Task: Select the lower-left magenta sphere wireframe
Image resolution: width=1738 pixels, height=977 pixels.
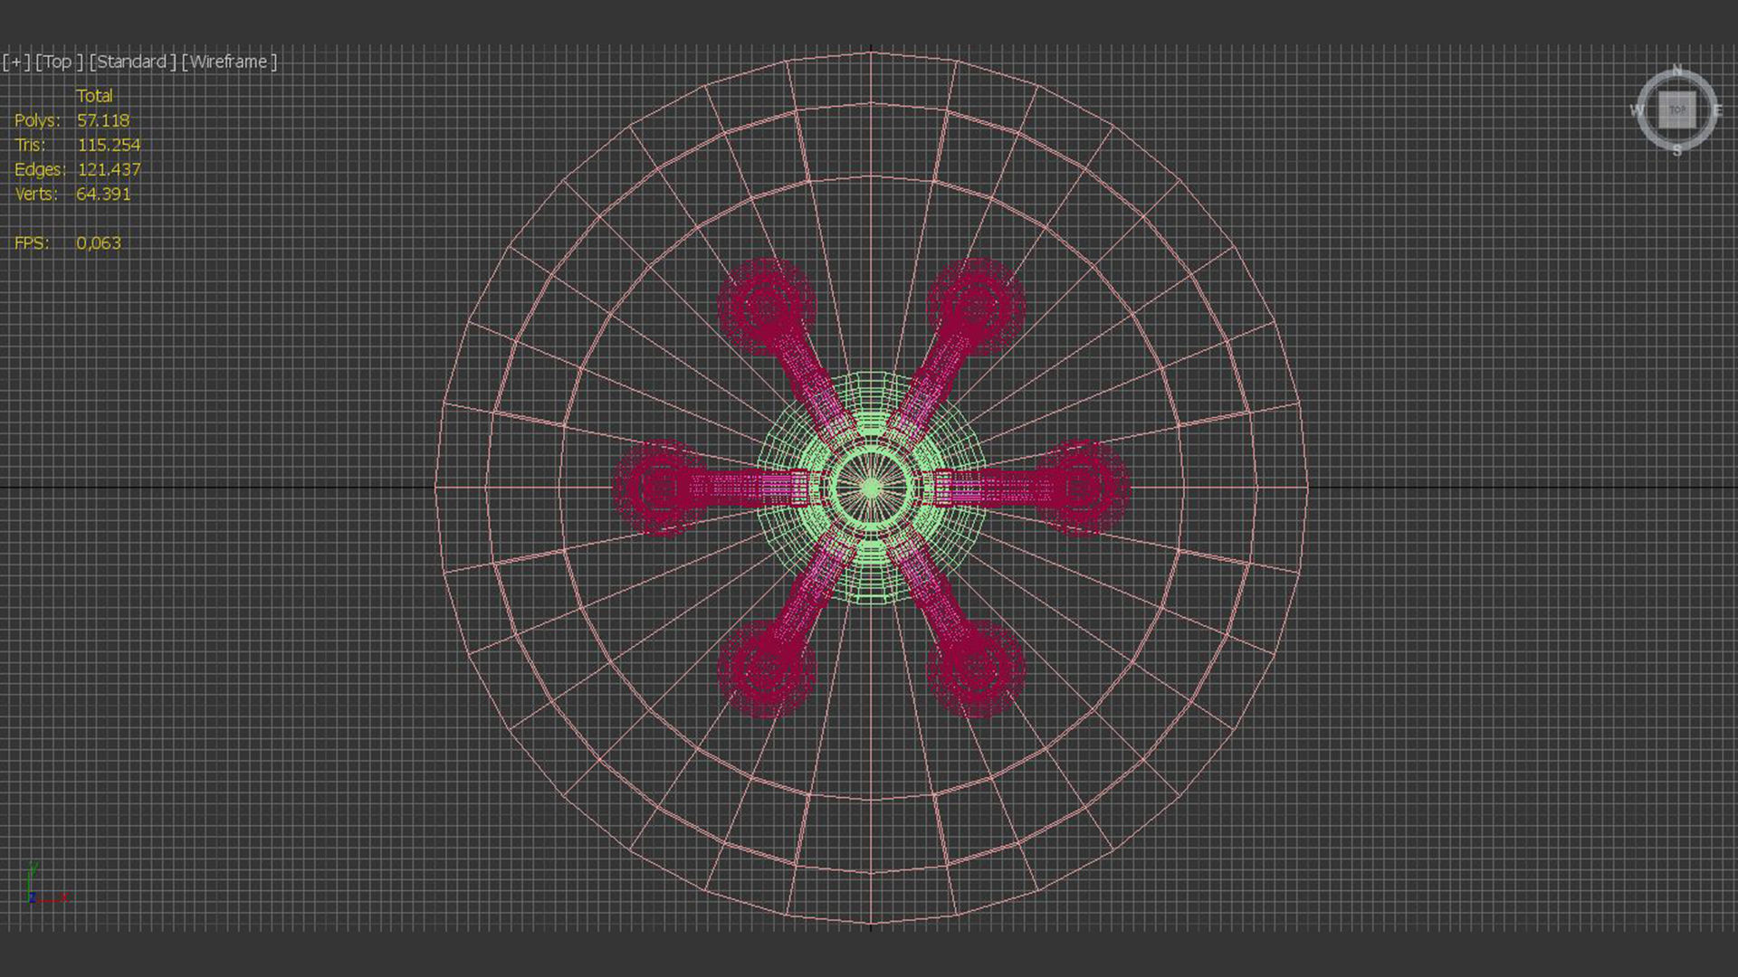Action: pos(766,669)
